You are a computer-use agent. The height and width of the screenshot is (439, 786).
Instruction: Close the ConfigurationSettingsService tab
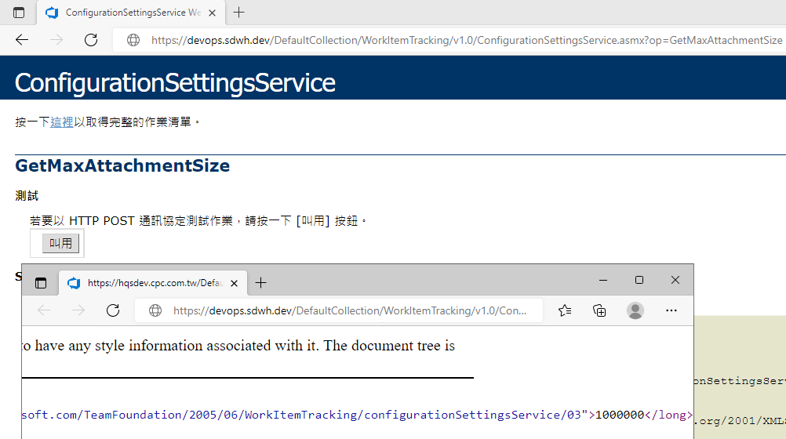click(213, 13)
